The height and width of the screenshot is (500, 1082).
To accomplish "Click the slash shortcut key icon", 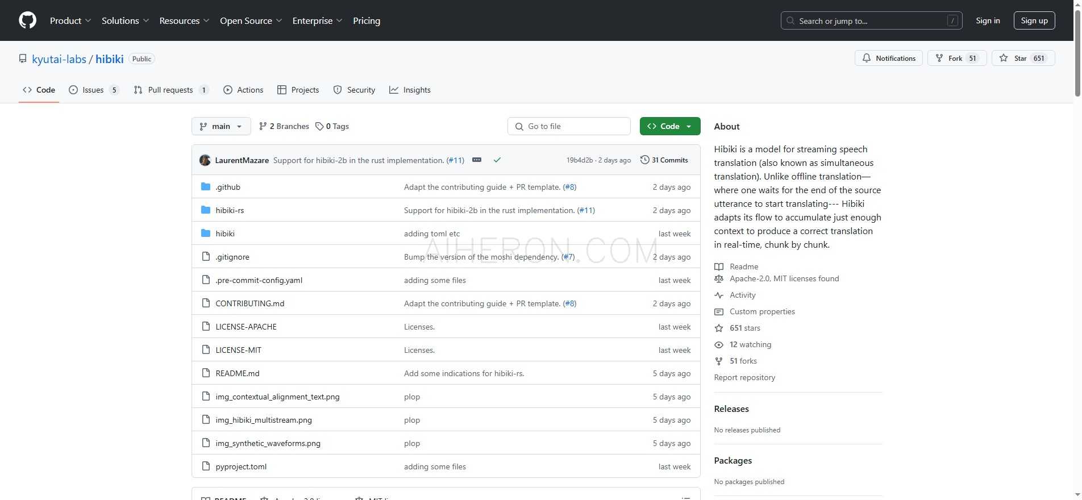I will [953, 20].
